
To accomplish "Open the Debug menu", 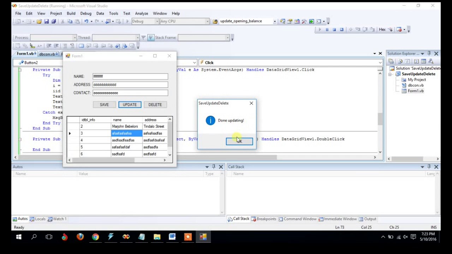I will 86,13.
